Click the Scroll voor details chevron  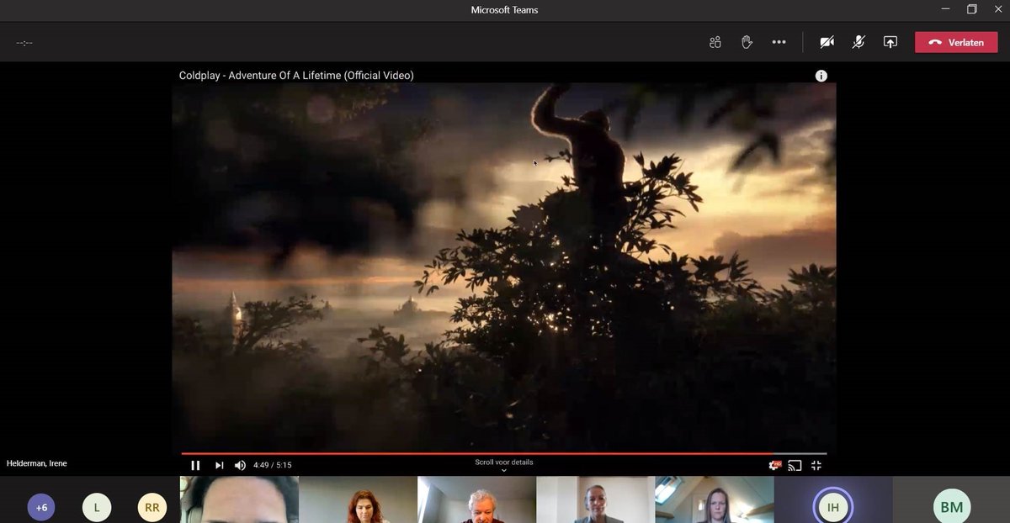coord(503,471)
